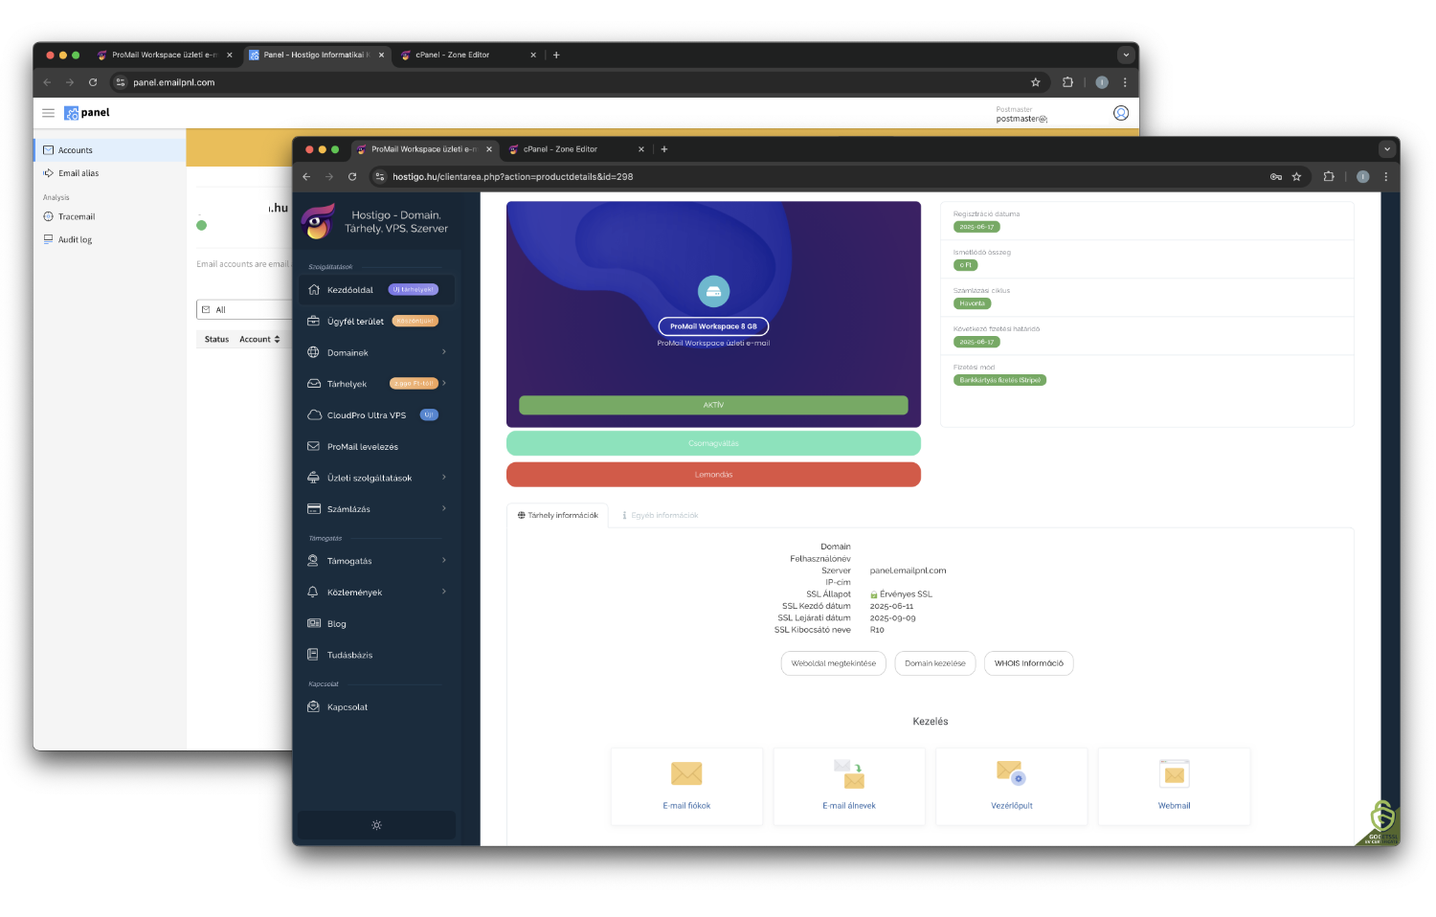Reload the hostigo.hu page
1436x917 pixels.
coord(352,177)
